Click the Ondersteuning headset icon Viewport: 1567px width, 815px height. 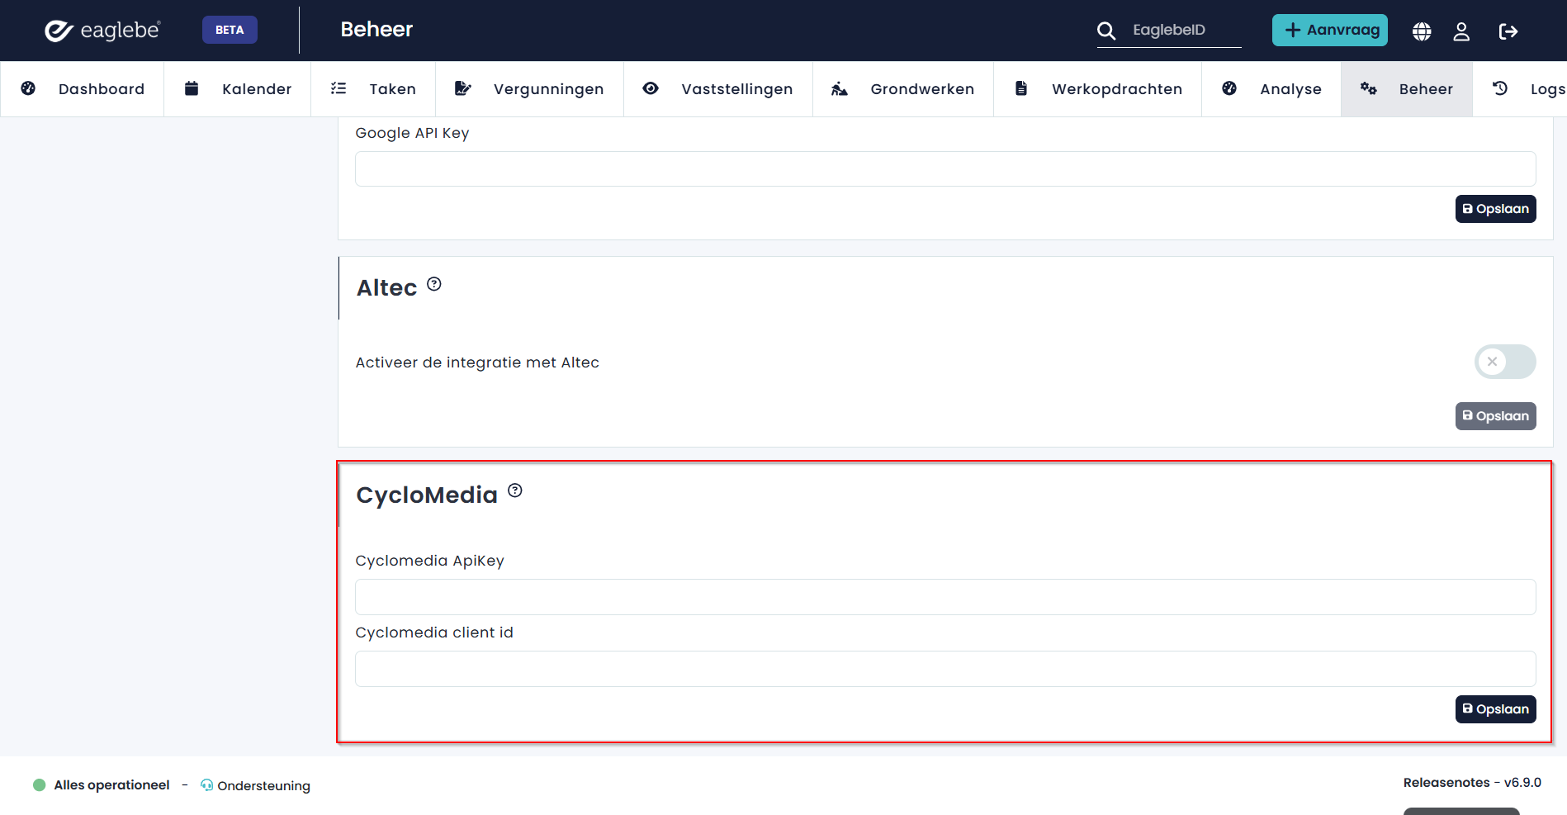coord(206,785)
